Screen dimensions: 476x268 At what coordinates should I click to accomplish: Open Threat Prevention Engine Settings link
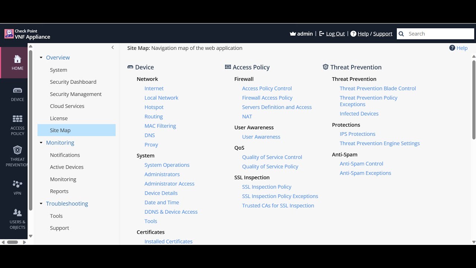click(x=380, y=143)
